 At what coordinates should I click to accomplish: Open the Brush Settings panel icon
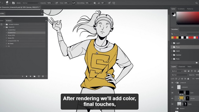(13, 3)
